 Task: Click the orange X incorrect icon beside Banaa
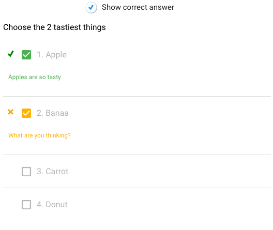click(11, 112)
